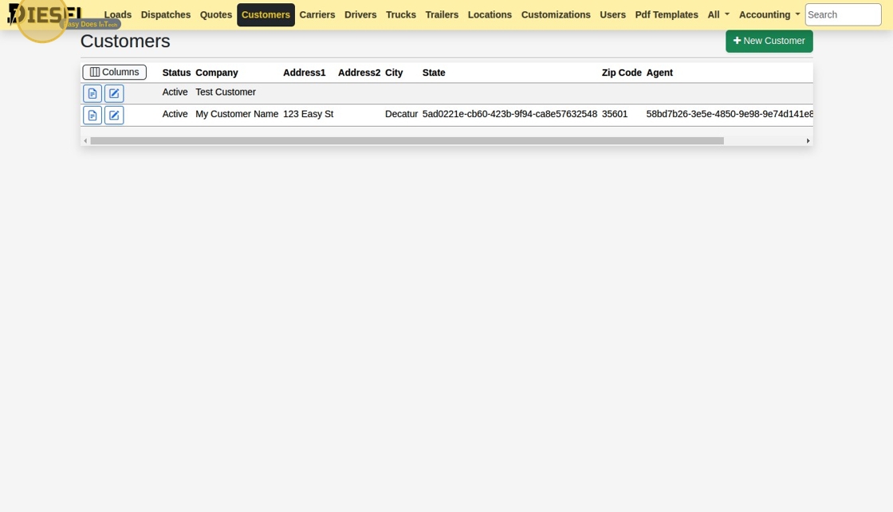Open Pdf Templates
The width and height of the screenshot is (893, 512).
pos(667,15)
